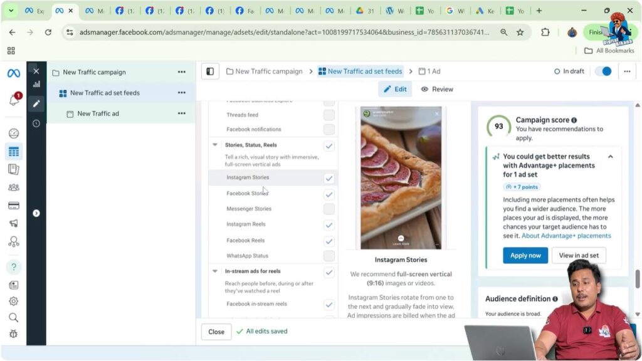Click the Meta logo icon in sidebar
This screenshot has width=642, height=361.
point(14,73)
